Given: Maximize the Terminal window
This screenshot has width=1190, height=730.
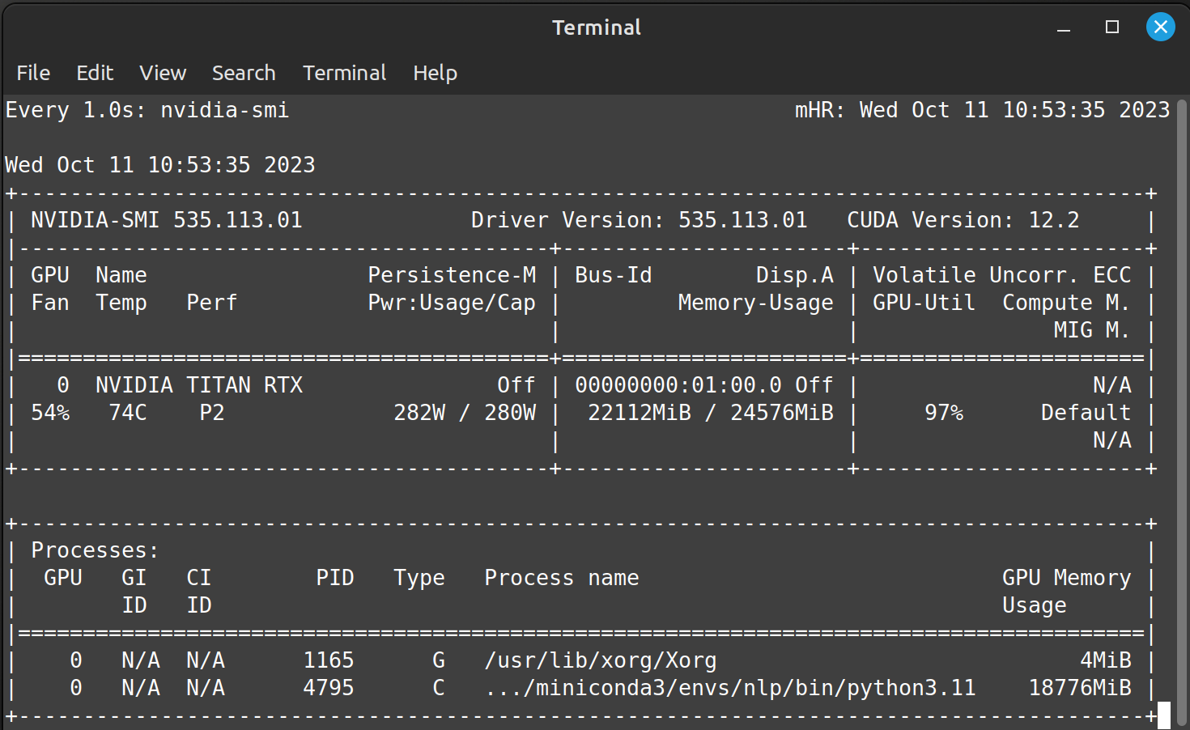Looking at the screenshot, I should (x=1112, y=28).
